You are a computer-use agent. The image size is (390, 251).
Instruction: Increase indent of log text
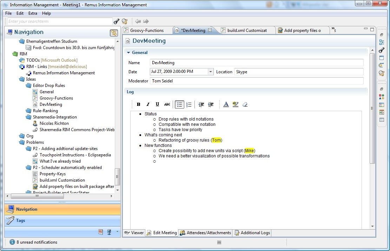coord(211,104)
